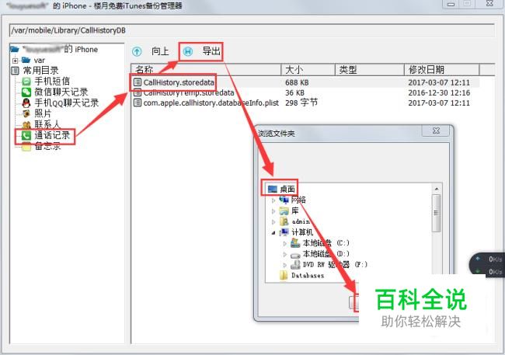The width and height of the screenshot is (505, 355).
Task: Click 库 libraries icon in folder dialog
Action: tap(284, 211)
